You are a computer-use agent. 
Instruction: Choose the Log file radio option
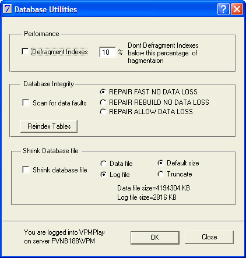pyautogui.click(x=104, y=175)
